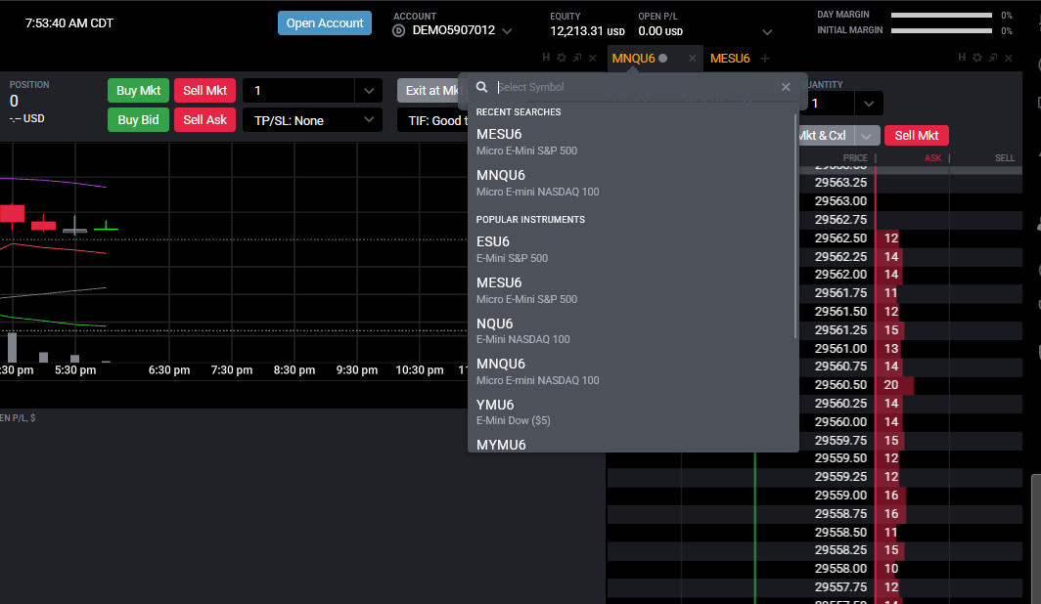Click the demo account D badge icon
The image size is (1041, 604).
tap(398, 30)
